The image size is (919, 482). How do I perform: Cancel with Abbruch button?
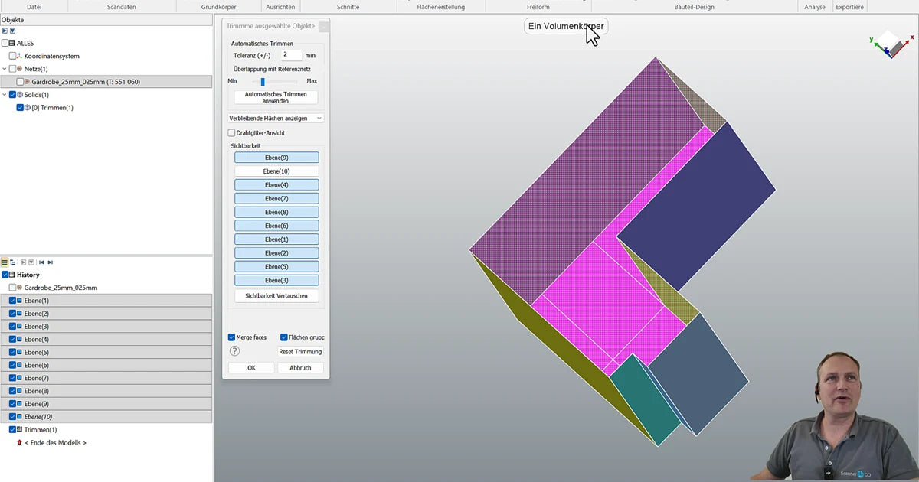[x=300, y=368]
